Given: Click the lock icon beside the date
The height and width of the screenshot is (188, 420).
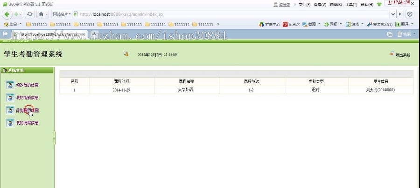Looking at the screenshot, I should 126,54.
